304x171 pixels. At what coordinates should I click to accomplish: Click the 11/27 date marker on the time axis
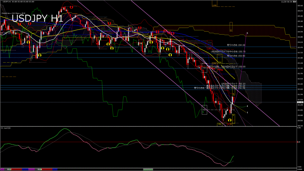(9, 170)
